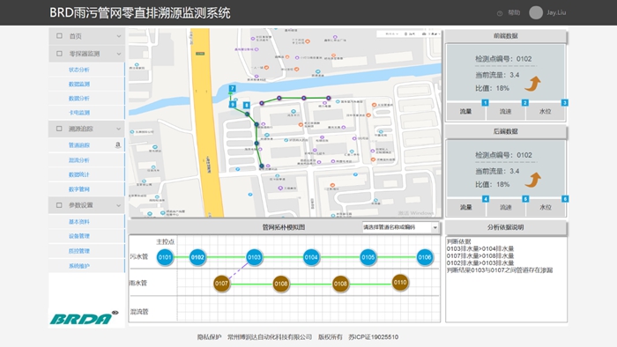Open the Jay.Liu user avatar
The height and width of the screenshot is (347, 617).
tap(536, 12)
